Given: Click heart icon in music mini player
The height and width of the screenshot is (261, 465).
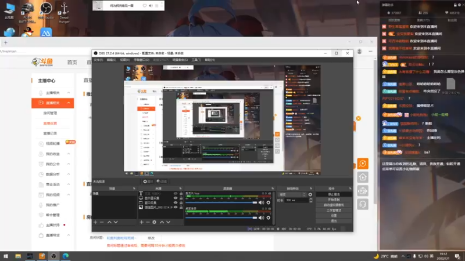Looking at the screenshot, I should coord(144,6).
